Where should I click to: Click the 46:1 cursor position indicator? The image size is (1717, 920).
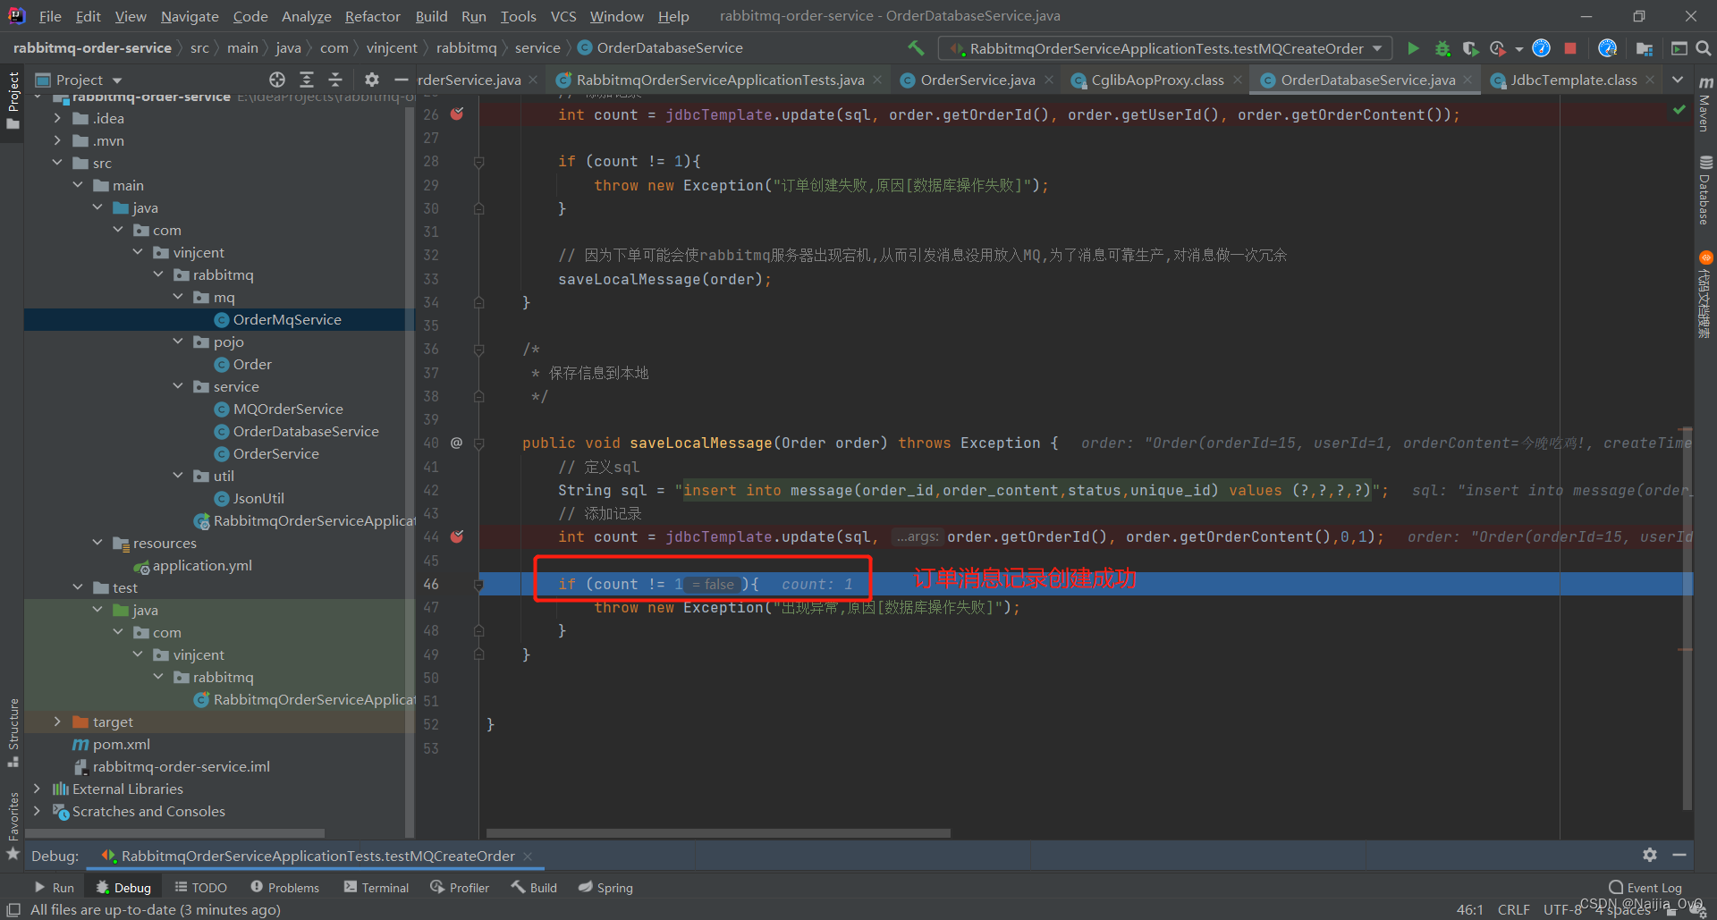(1469, 909)
